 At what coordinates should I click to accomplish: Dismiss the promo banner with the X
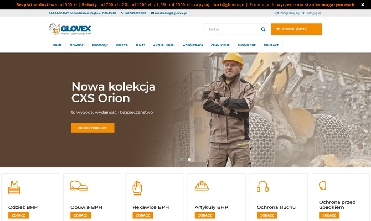point(363,4)
